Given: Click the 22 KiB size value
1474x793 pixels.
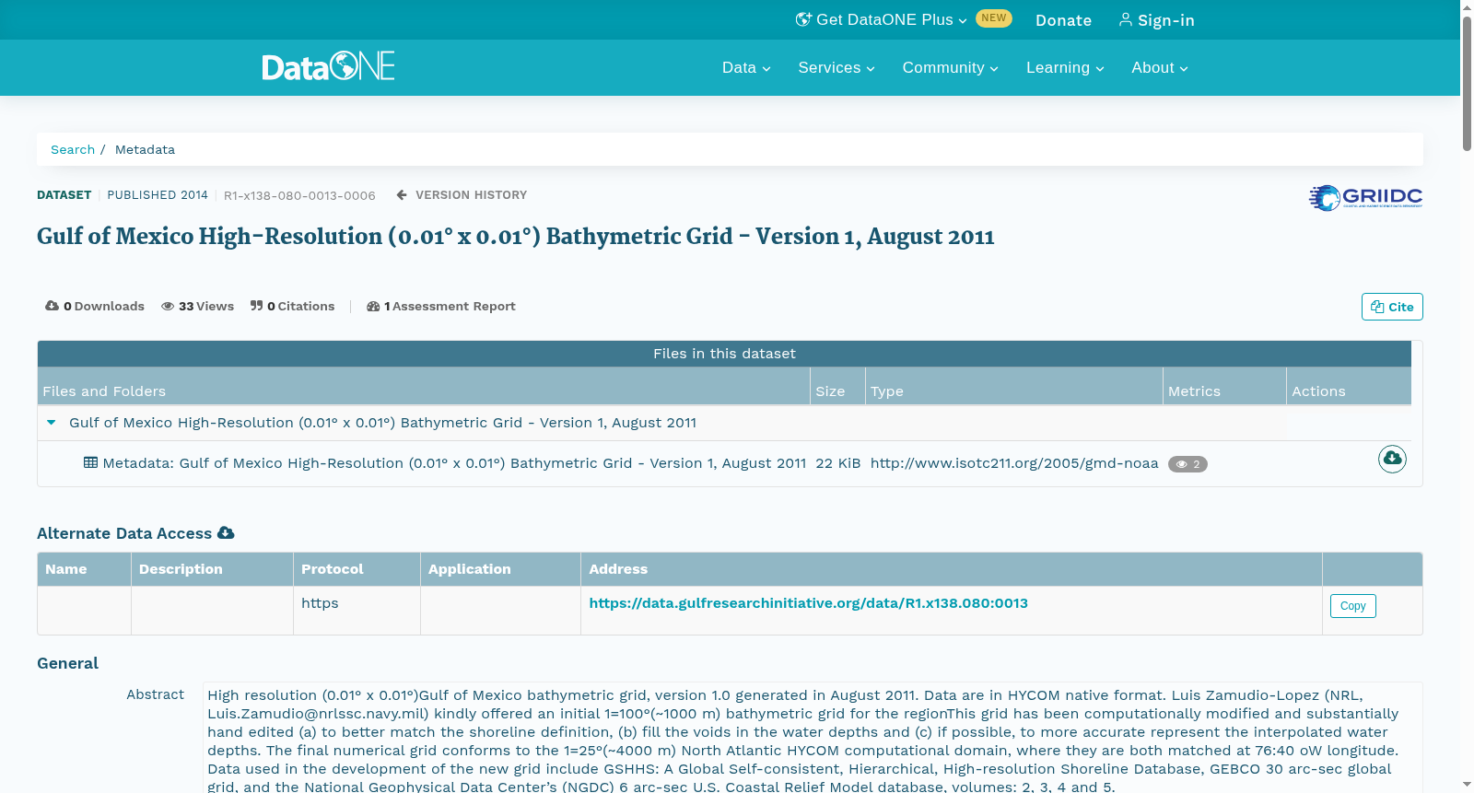Looking at the screenshot, I should [838, 463].
